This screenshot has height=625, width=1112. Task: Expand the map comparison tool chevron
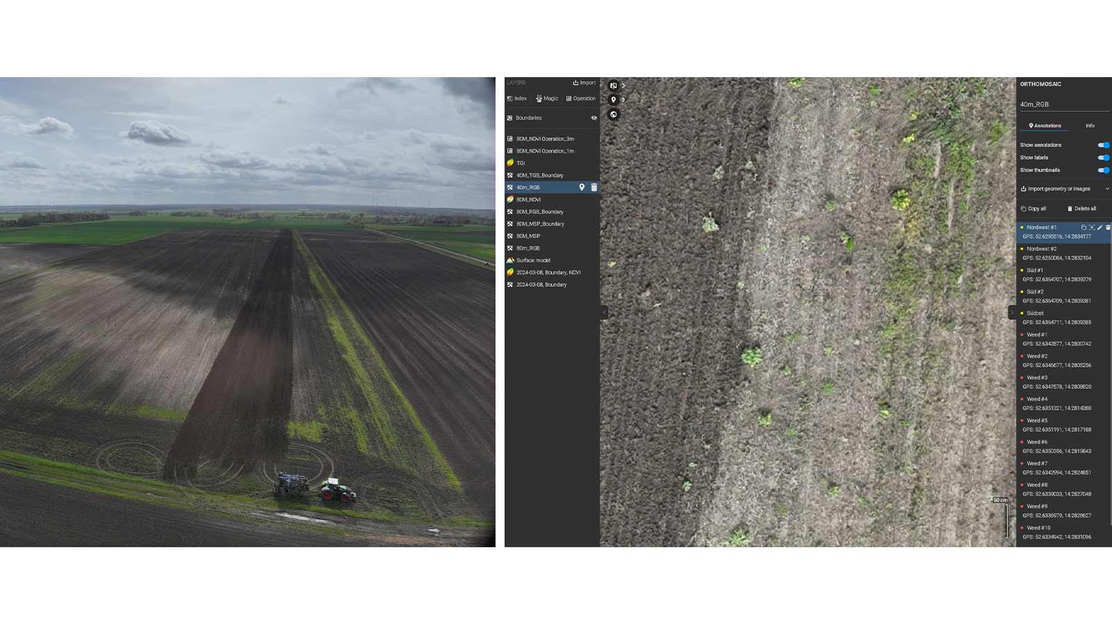(x=623, y=85)
